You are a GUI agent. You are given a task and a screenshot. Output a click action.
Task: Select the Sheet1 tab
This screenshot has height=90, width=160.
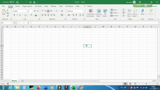[x=14, y=80]
